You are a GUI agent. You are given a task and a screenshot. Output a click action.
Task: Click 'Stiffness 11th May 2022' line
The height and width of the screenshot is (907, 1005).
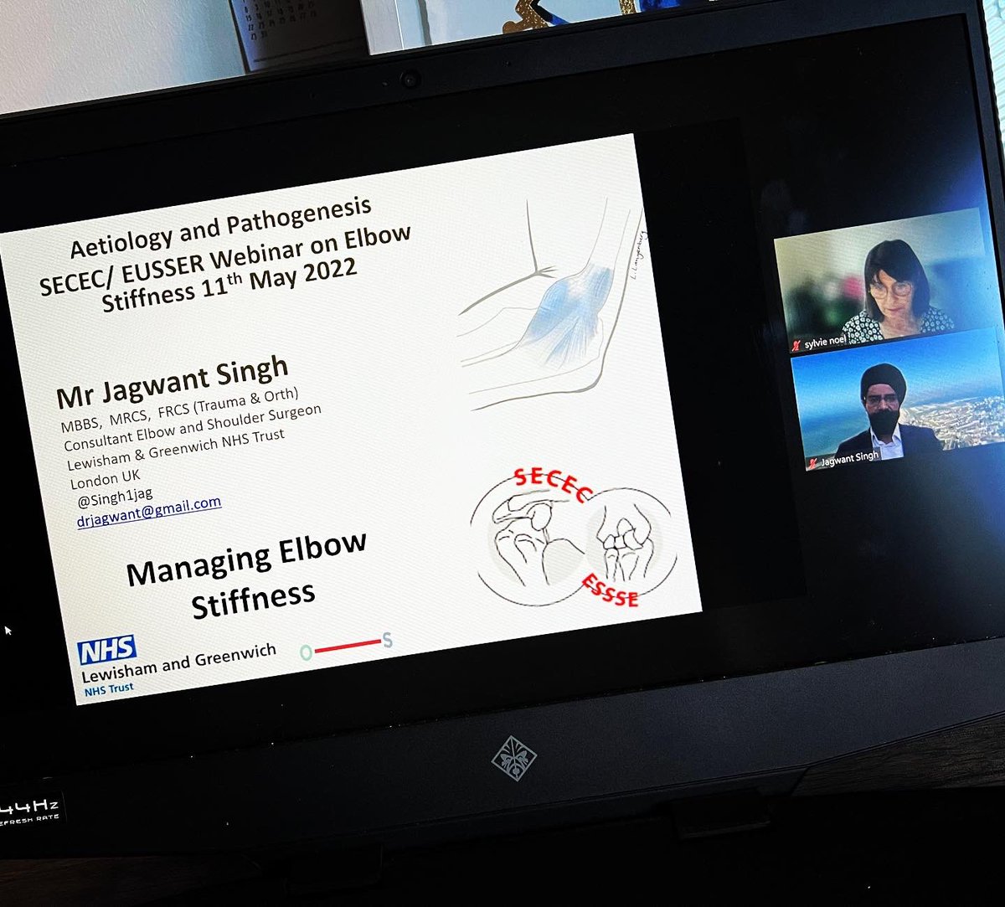coord(229,286)
